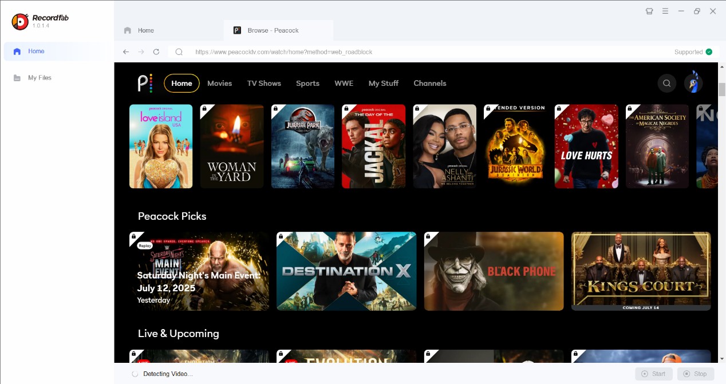
Task: Click the Detecting Video status text
Action: (168, 374)
